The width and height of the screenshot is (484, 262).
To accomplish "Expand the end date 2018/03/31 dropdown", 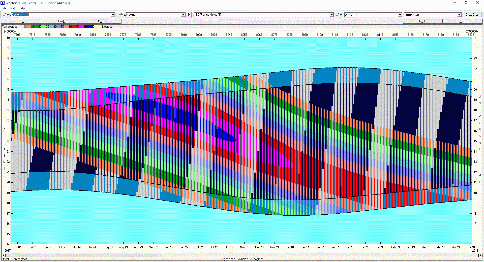I will click(x=459, y=15).
